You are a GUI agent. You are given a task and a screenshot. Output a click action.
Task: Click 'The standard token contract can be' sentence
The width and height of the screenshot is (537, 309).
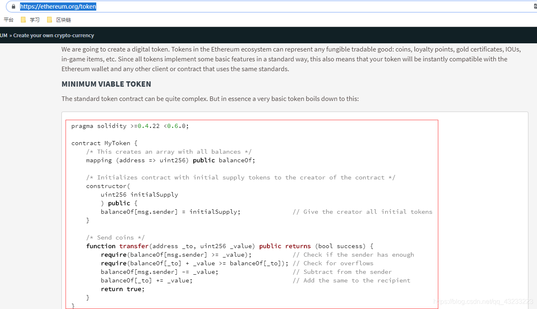(x=210, y=99)
